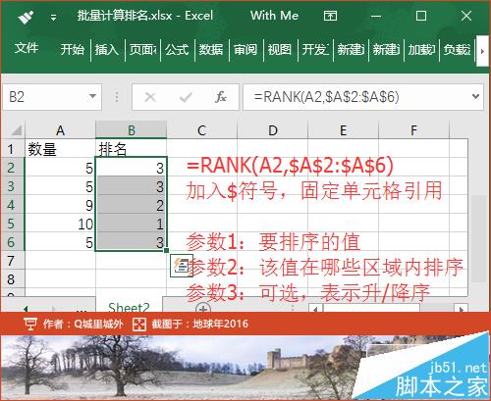Click the Excel quick access brush icon
The image size is (491, 401).
pos(26,17)
